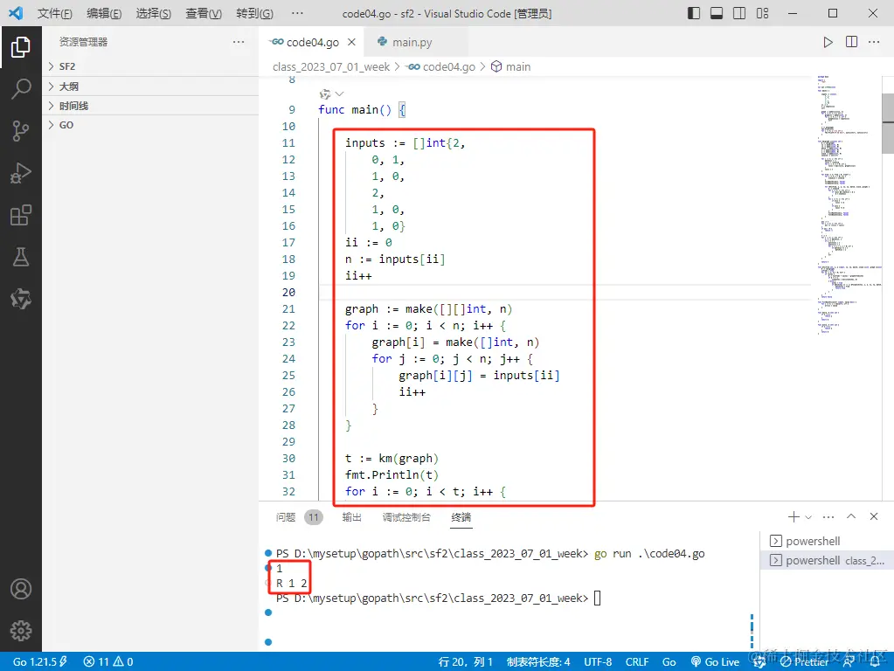Open the Extensions view
The image size is (894, 671).
tap(20, 215)
